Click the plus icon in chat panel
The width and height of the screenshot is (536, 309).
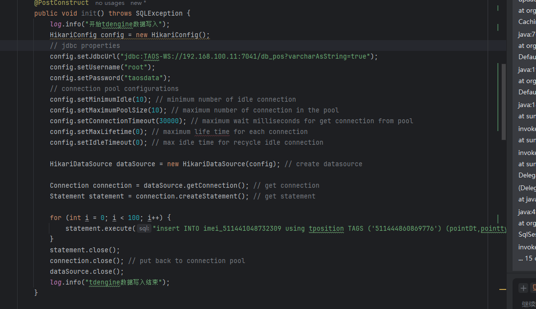click(x=523, y=288)
